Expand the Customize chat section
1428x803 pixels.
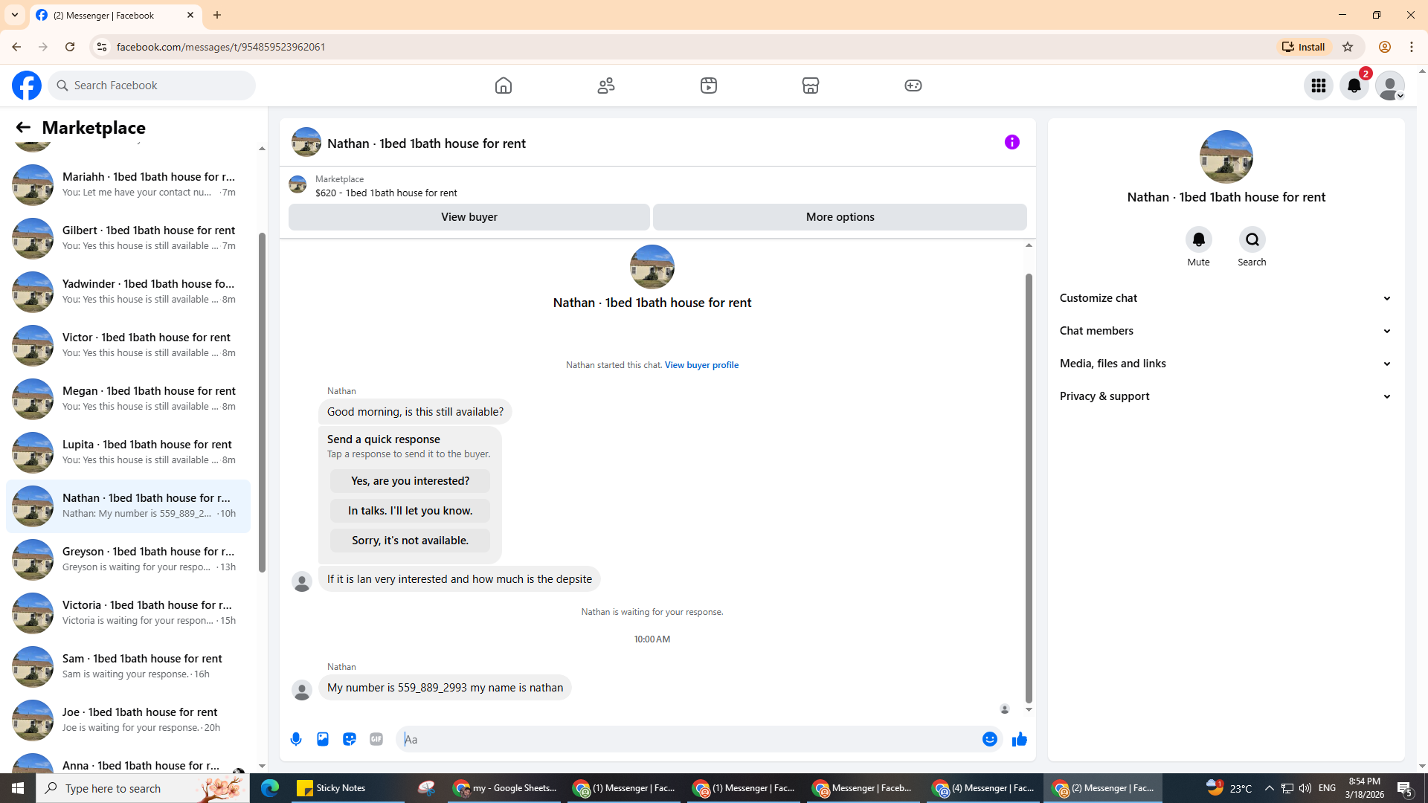click(1225, 298)
